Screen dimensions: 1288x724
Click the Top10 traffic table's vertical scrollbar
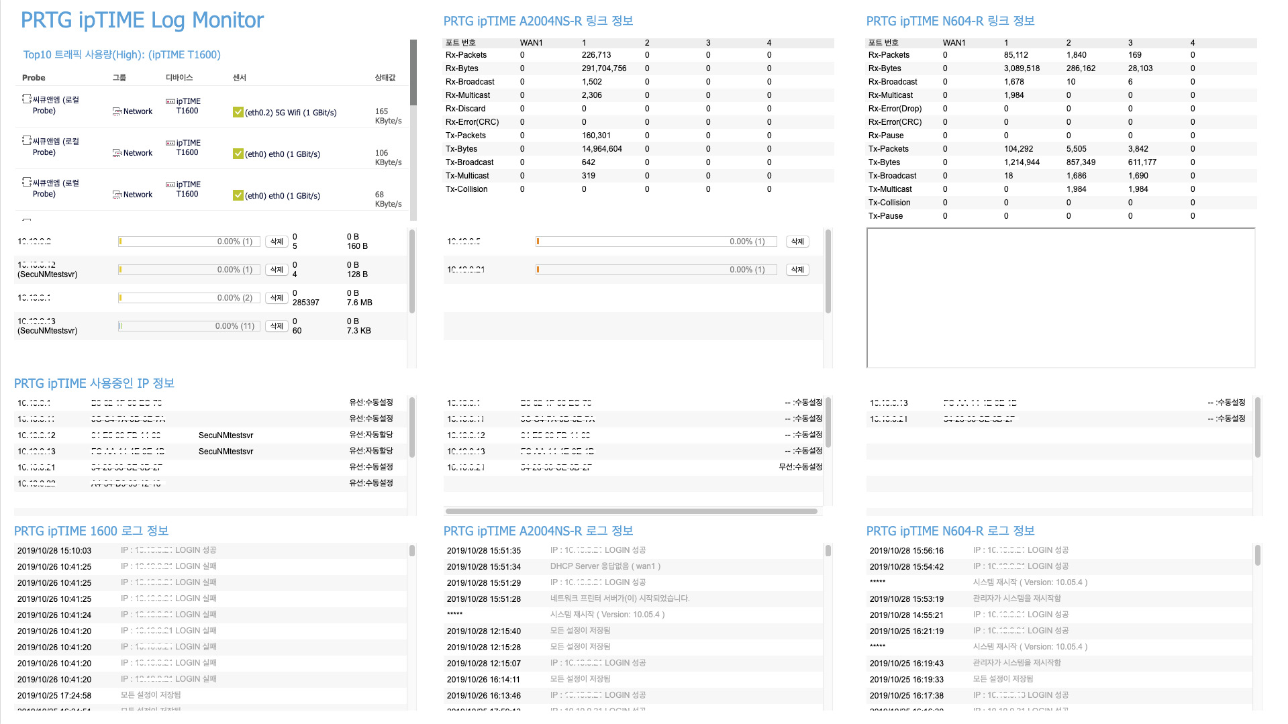point(413,72)
